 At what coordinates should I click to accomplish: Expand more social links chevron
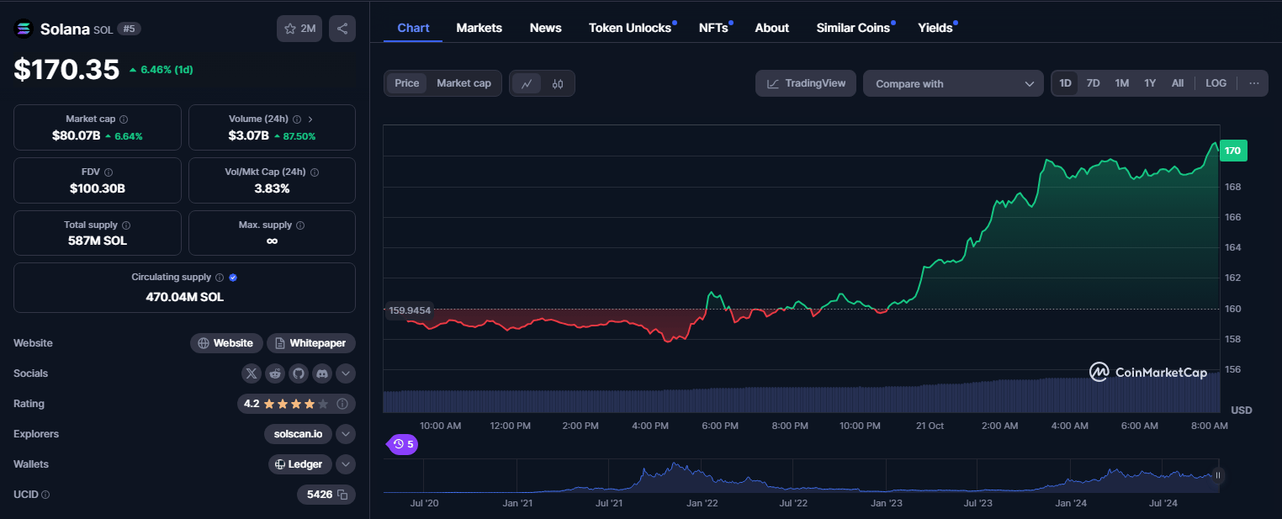tap(346, 373)
